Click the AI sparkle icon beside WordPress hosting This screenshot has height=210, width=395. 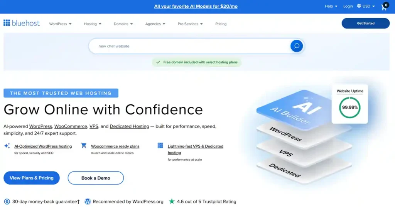click(7, 146)
